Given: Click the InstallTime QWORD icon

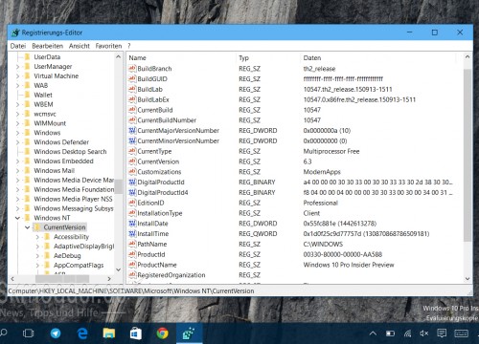Looking at the screenshot, I should tap(132, 233).
